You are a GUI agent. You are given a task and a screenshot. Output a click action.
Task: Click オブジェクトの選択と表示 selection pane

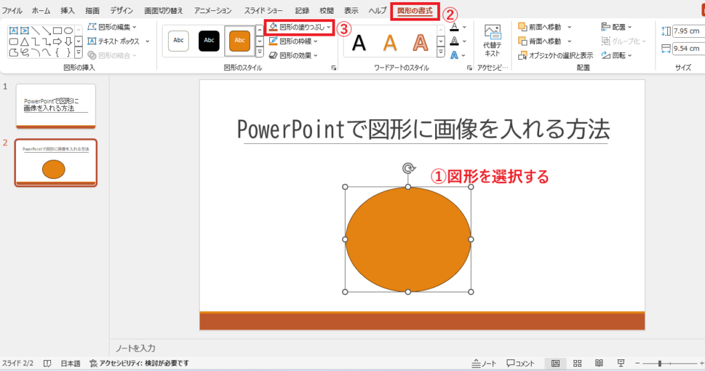[x=556, y=55]
